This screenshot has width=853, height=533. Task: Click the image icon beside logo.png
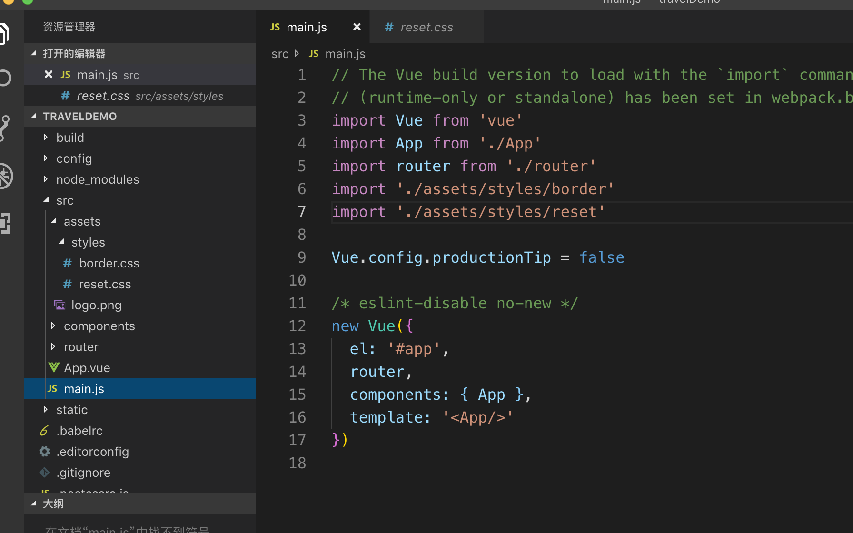[60, 305]
